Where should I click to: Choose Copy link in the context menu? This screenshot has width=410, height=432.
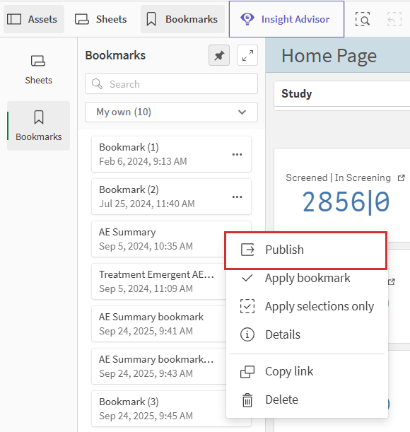[x=307, y=371]
